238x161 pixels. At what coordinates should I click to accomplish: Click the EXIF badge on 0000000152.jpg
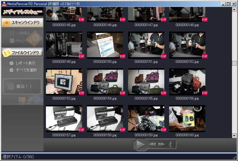[x=205, y=56]
